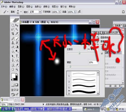Select the Eraser tool
The image size is (126, 112).
[13, 47]
